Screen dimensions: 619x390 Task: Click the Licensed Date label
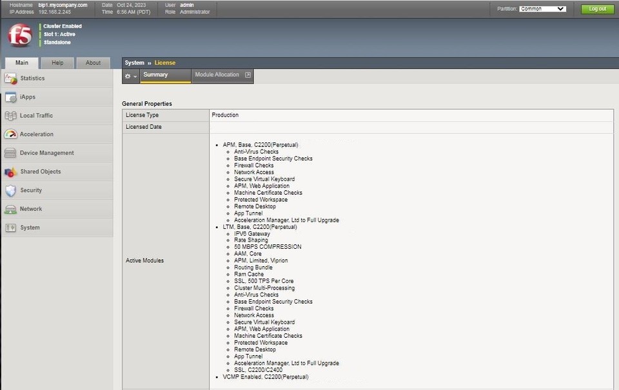tap(144, 127)
